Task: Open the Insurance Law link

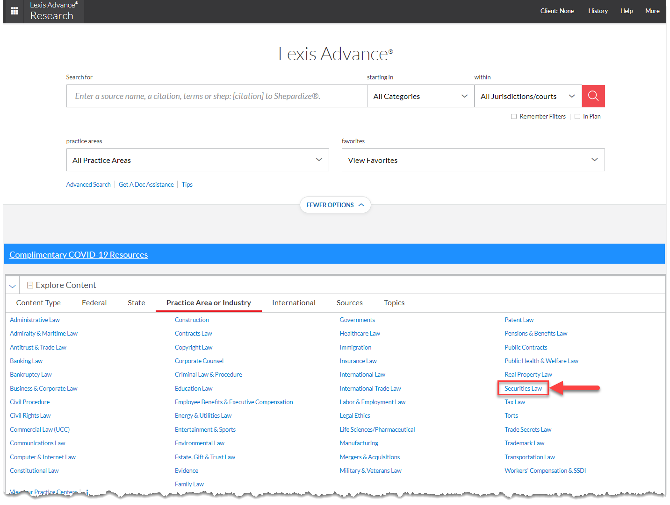Action: [358, 361]
